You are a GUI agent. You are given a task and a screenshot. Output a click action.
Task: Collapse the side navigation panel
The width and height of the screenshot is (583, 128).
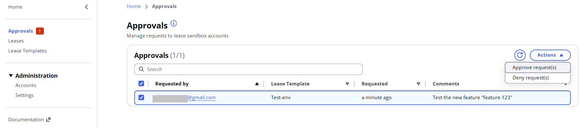click(86, 7)
